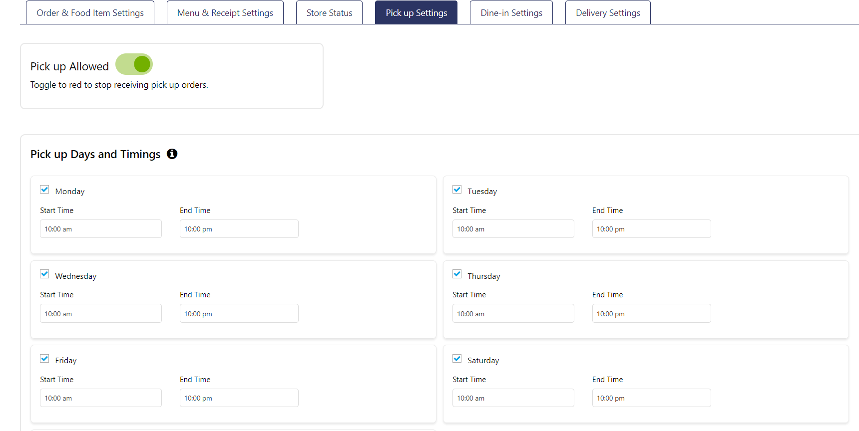Image resolution: width=859 pixels, height=431 pixels.
Task: Click Friday Start Time field
Action: pyautogui.click(x=100, y=398)
